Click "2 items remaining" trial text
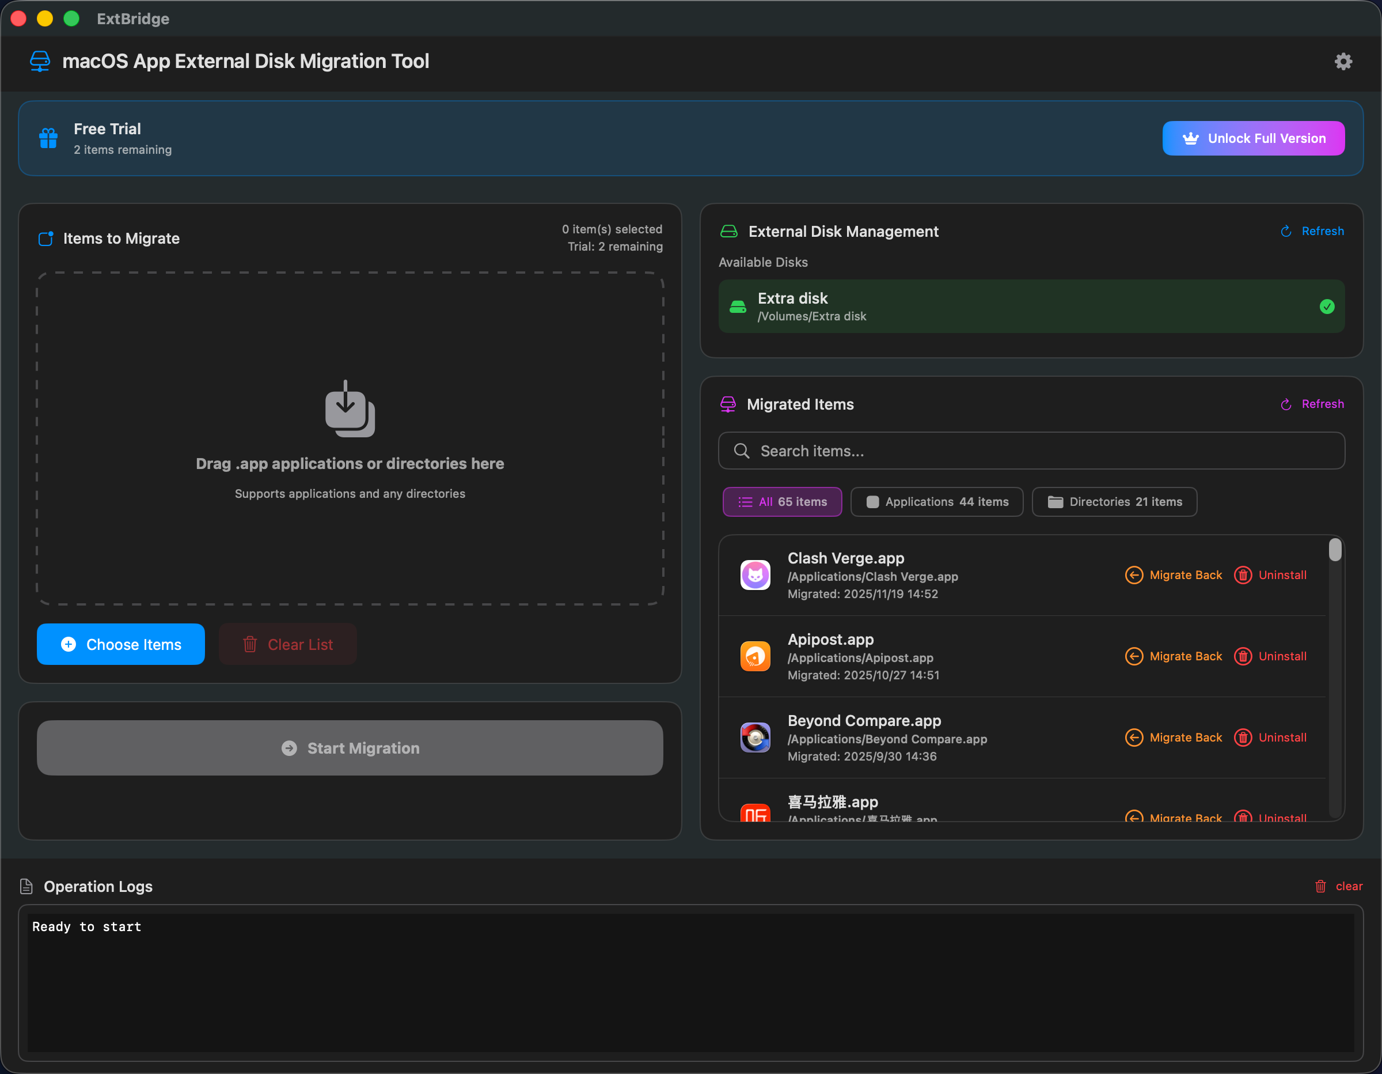Image resolution: width=1382 pixels, height=1074 pixels. (123, 150)
